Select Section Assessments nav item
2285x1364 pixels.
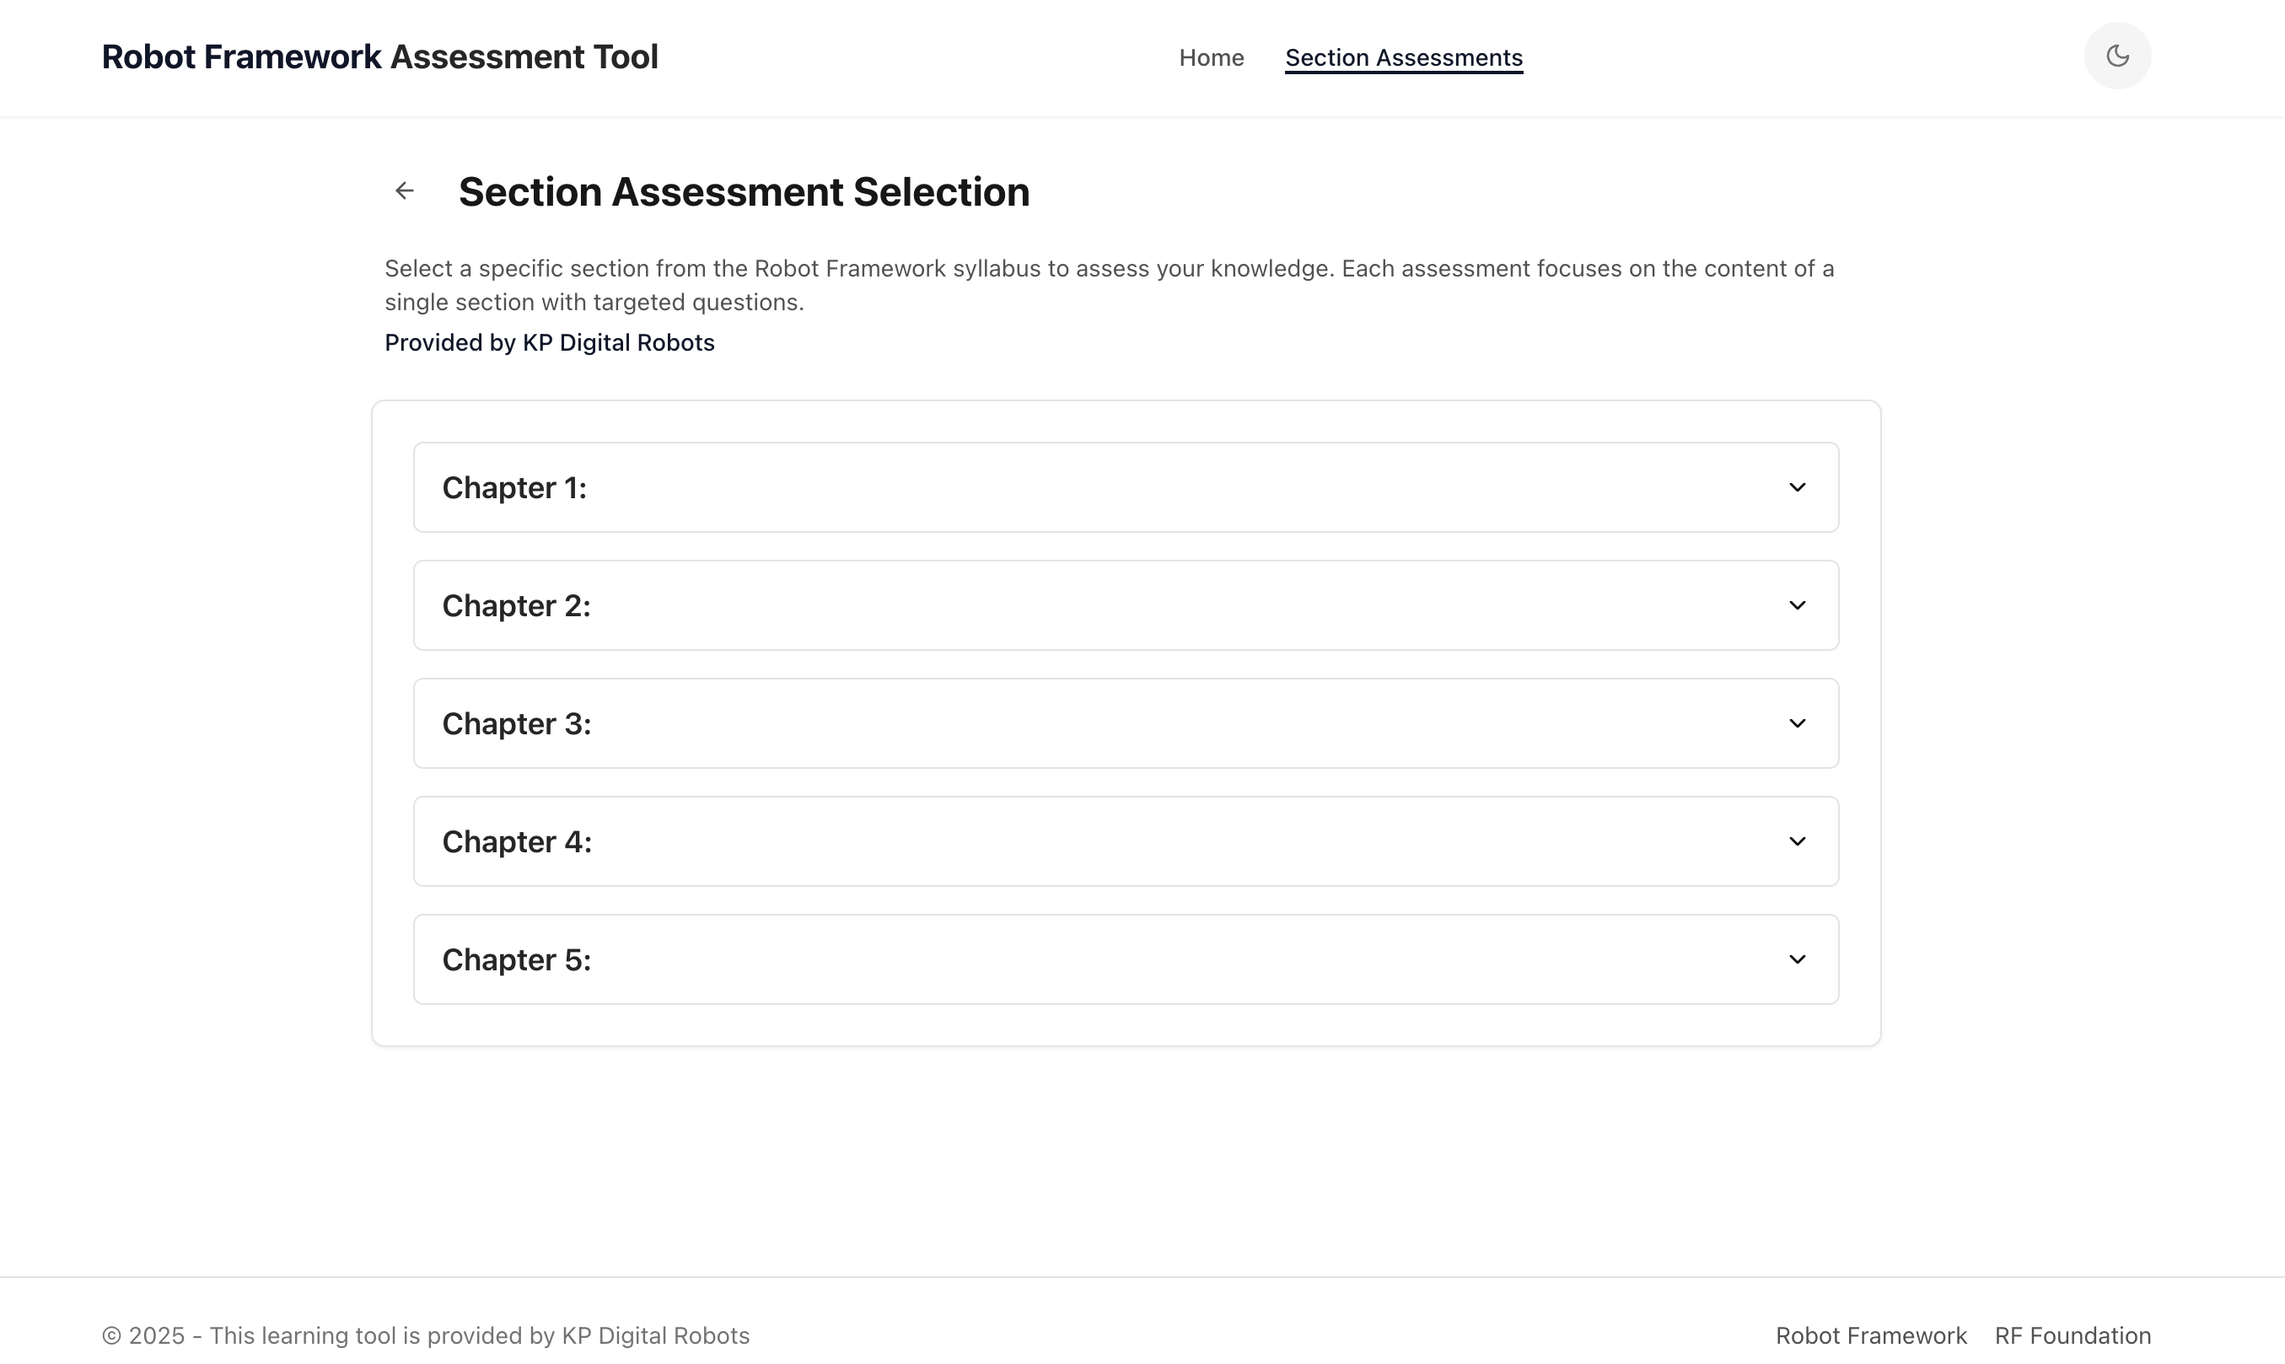pyautogui.click(x=1402, y=58)
